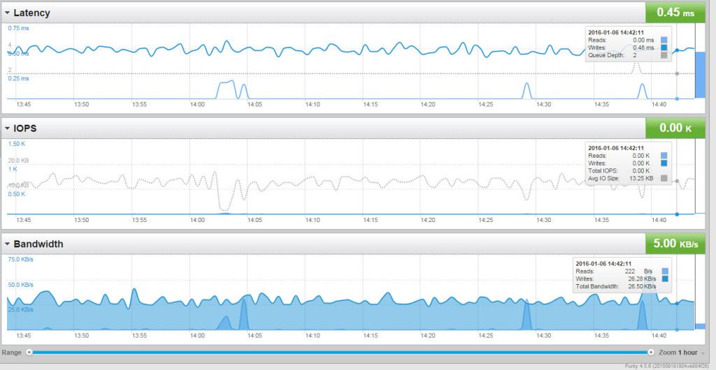Image resolution: width=716 pixels, height=370 pixels.
Task: Click the 20.0 KB y-axis label
Action: tap(19, 161)
